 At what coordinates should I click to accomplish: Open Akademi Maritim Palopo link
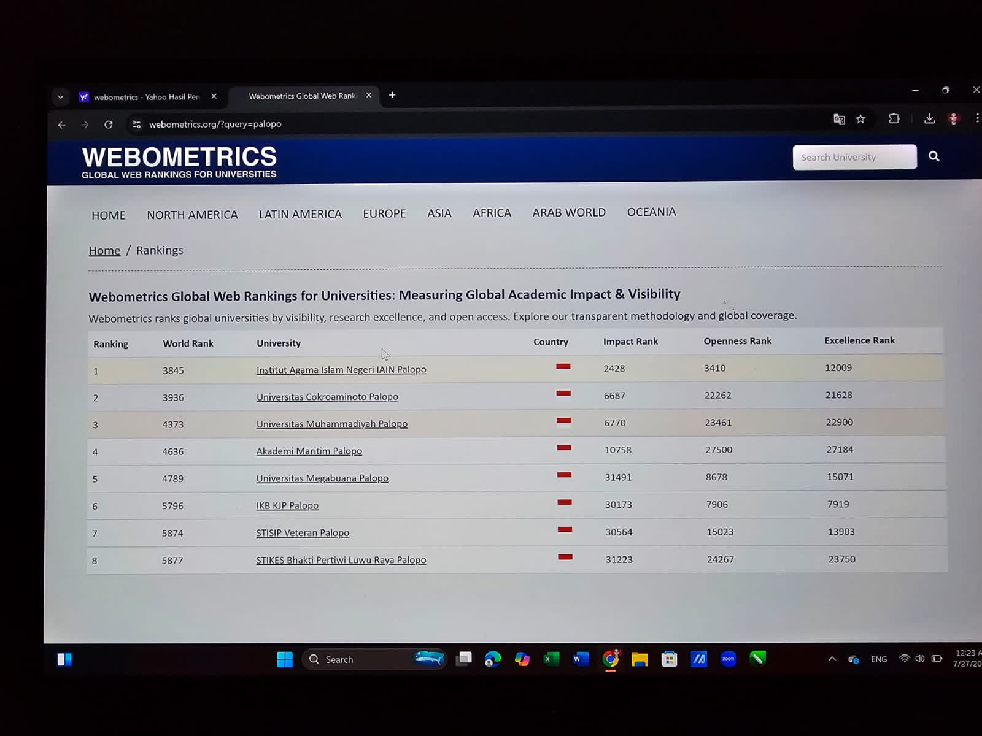pyautogui.click(x=309, y=451)
